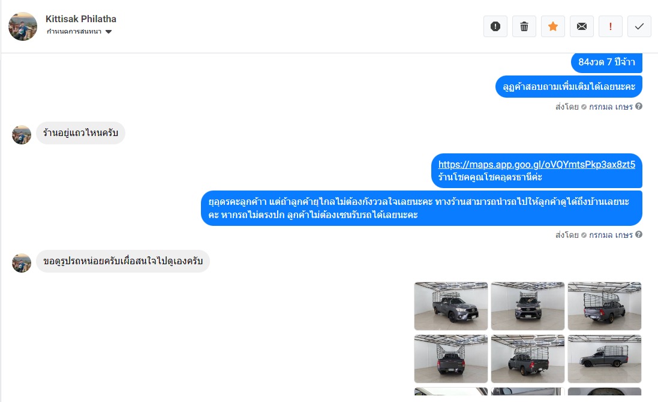Viewport: 658px width, 402px height.
Task: Click the help icon below the long message
Action: point(639,234)
